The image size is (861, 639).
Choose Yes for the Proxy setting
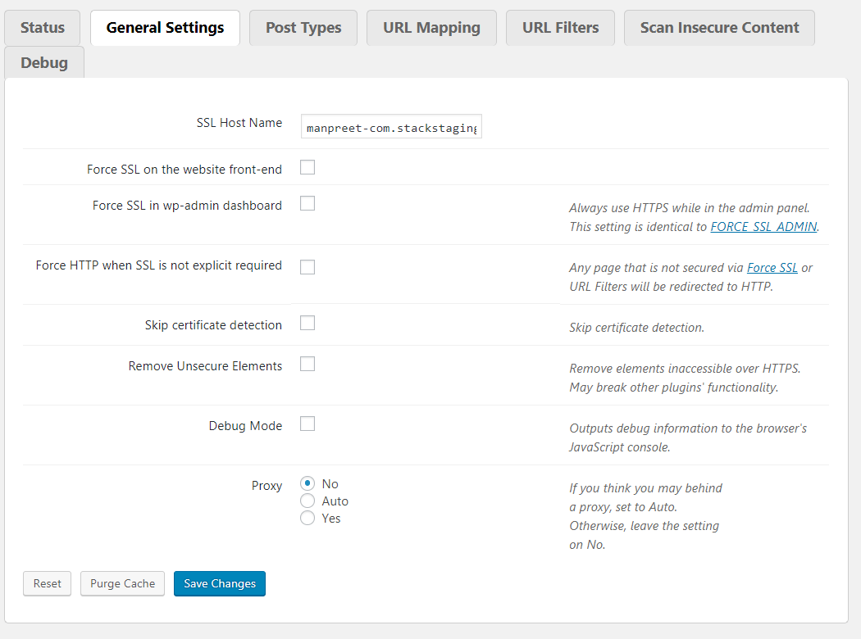[x=307, y=518]
